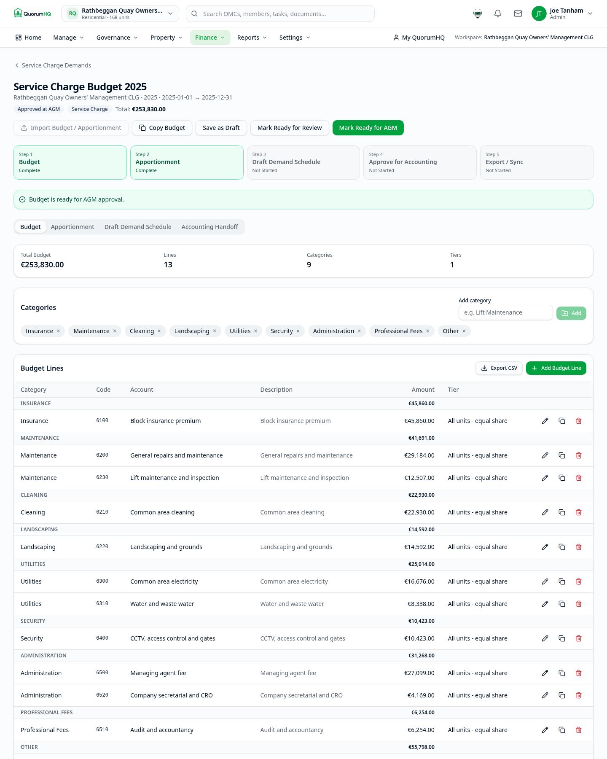Switch to the Apportionment tab
Image resolution: width=607 pixels, height=759 pixels.
pyautogui.click(x=73, y=227)
